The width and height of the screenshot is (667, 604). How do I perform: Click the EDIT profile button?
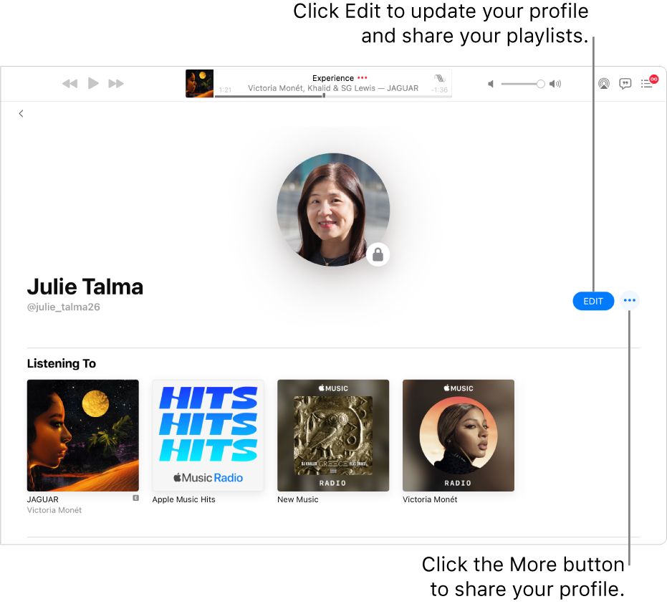point(593,301)
